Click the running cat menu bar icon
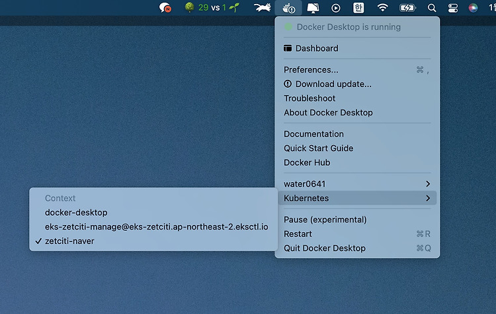Viewport: 496px width, 314px height. (x=263, y=7)
